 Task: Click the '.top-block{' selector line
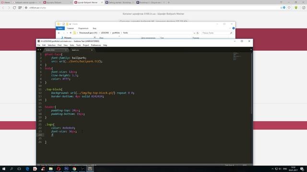[x=53, y=89]
